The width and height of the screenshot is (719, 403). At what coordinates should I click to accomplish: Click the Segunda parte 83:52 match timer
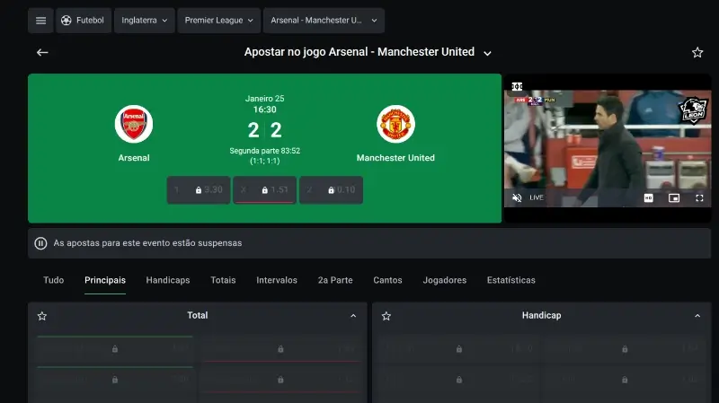pyautogui.click(x=264, y=151)
